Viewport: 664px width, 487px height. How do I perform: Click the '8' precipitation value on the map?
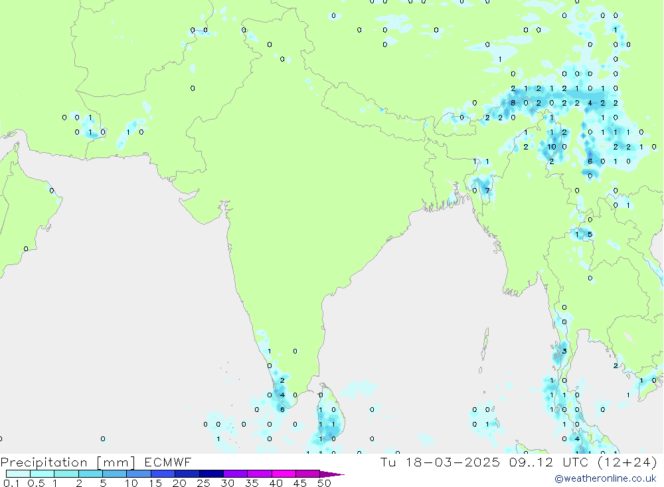(513, 103)
